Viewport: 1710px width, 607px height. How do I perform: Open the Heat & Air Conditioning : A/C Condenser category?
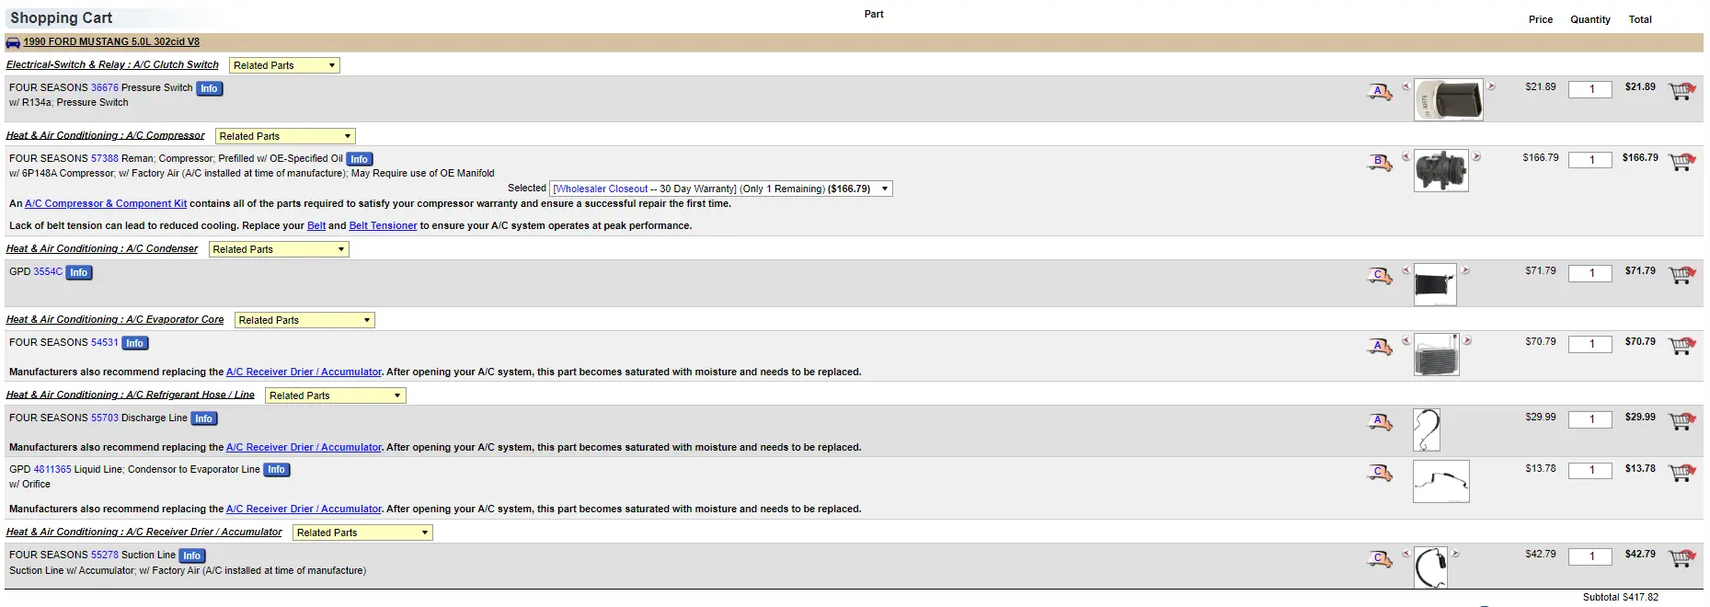[x=102, y=249]
